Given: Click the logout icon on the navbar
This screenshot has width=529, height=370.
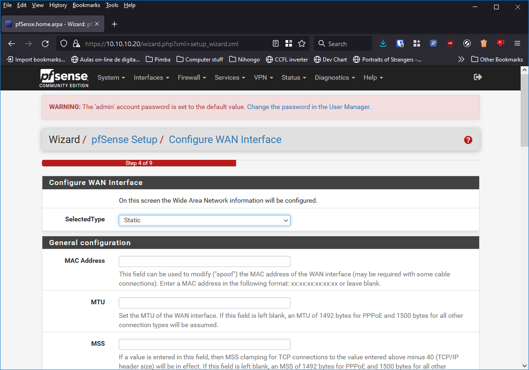Looking at the screenshot, I should [x=478, y=77].
